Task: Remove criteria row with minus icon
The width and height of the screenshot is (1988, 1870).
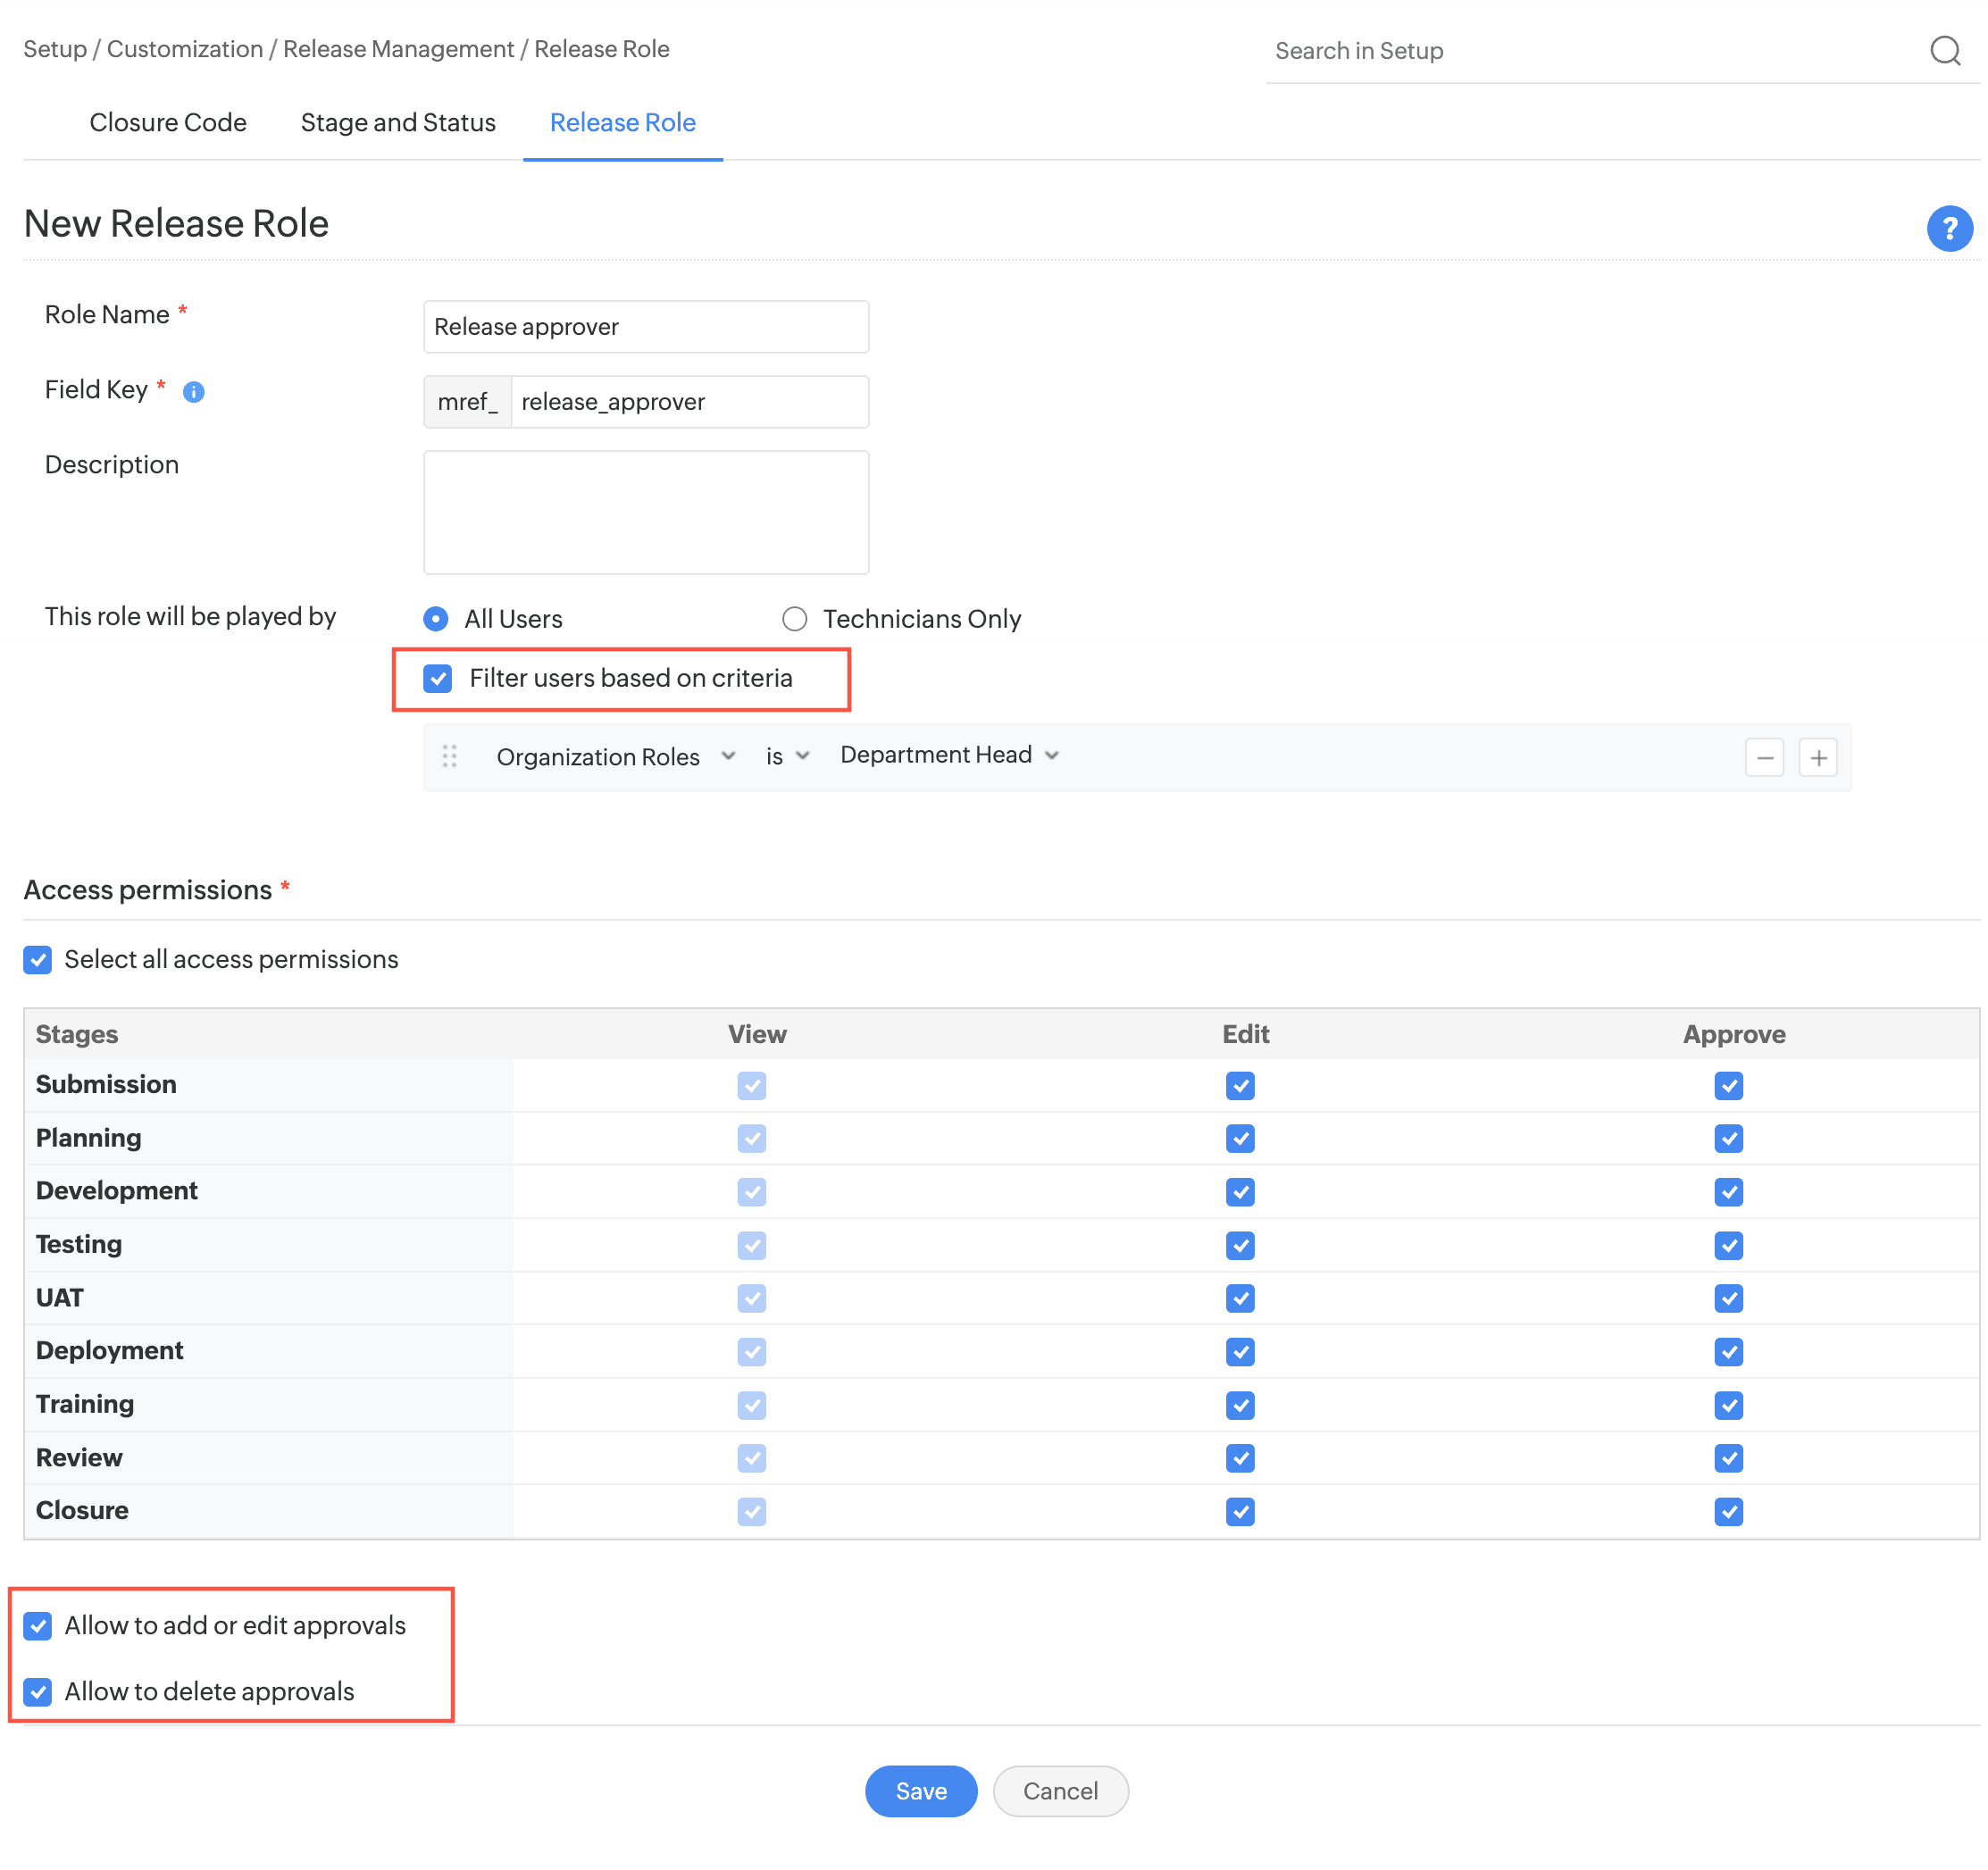Action: [x=1764, y=758]
